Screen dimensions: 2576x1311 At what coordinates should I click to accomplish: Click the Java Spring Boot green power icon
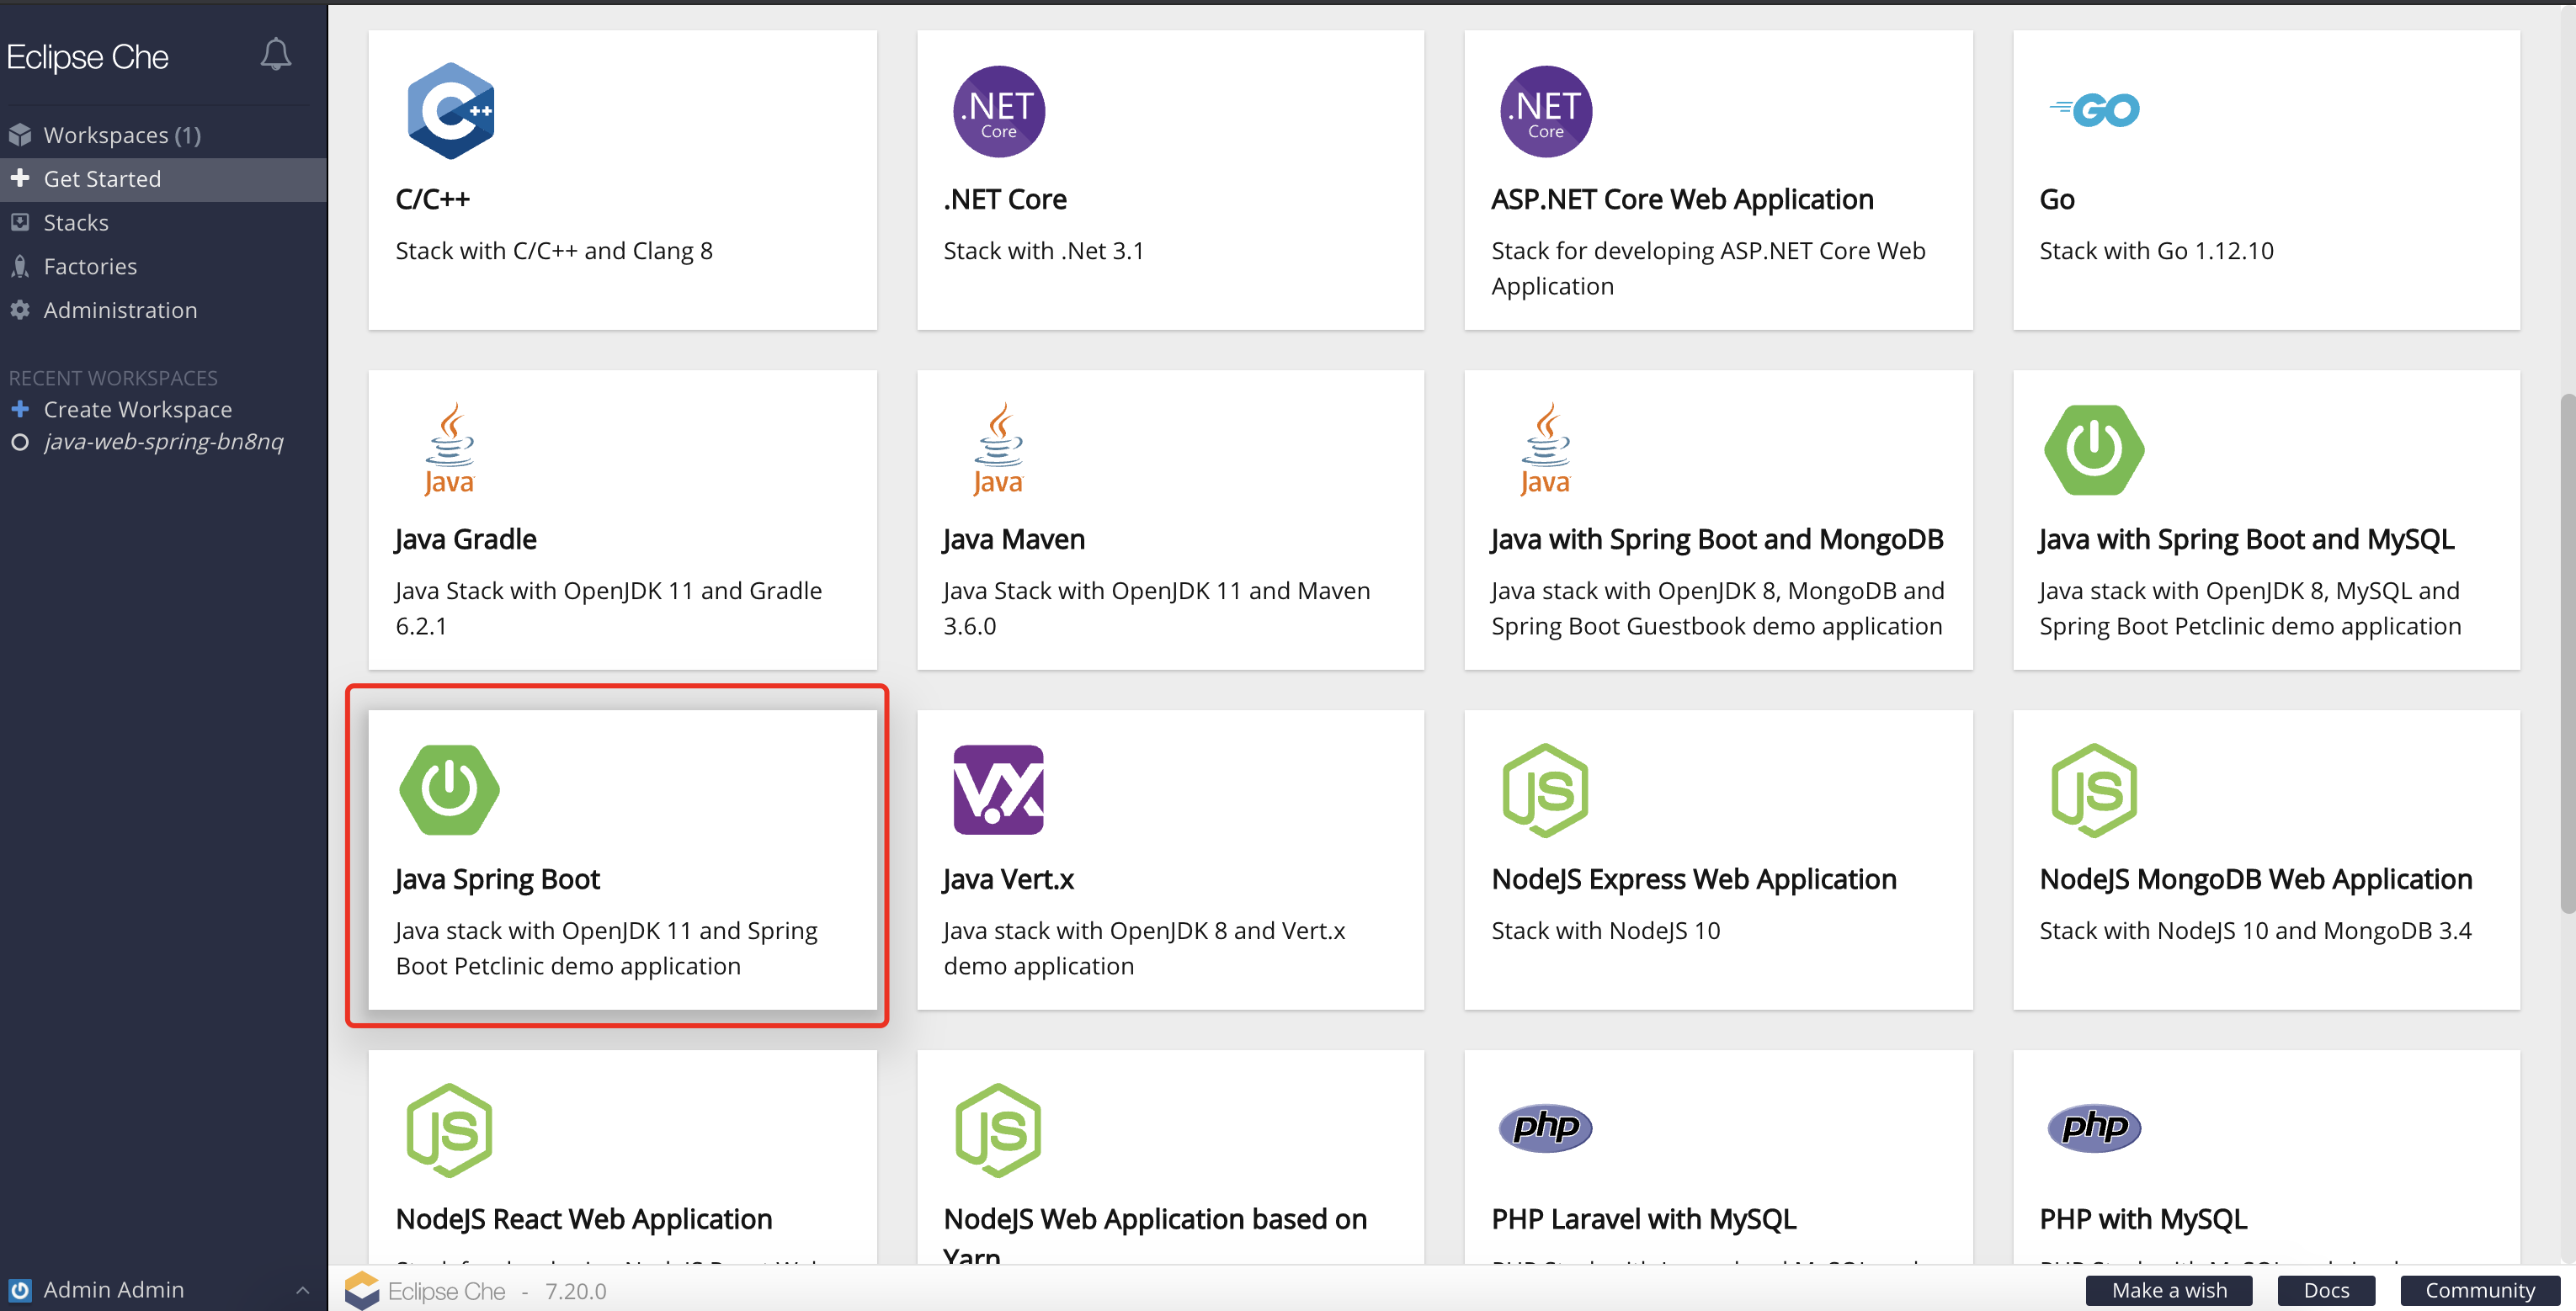449,789
